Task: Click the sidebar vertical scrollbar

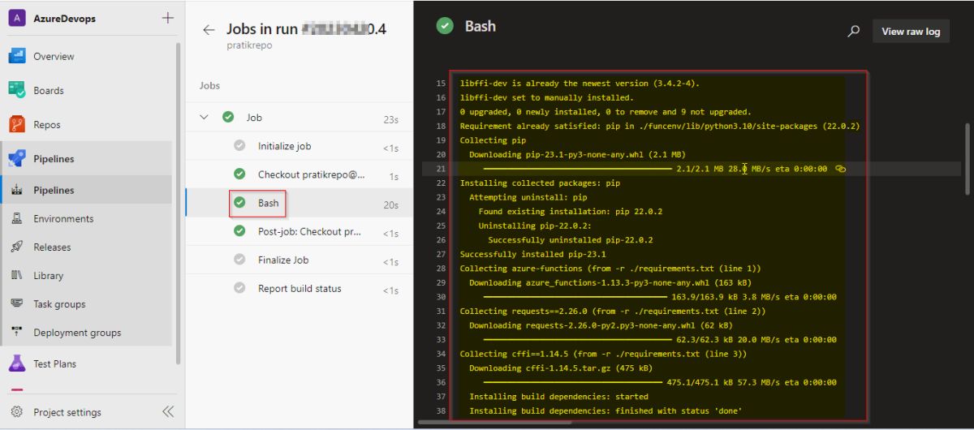Action: tap(179, 203)
